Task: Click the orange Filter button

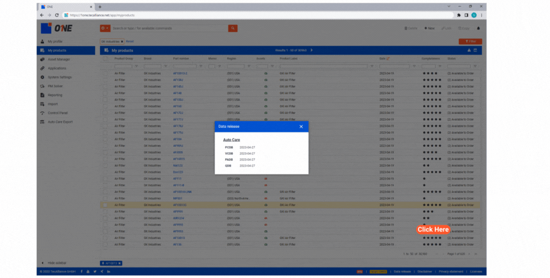Action: (470, 41)
